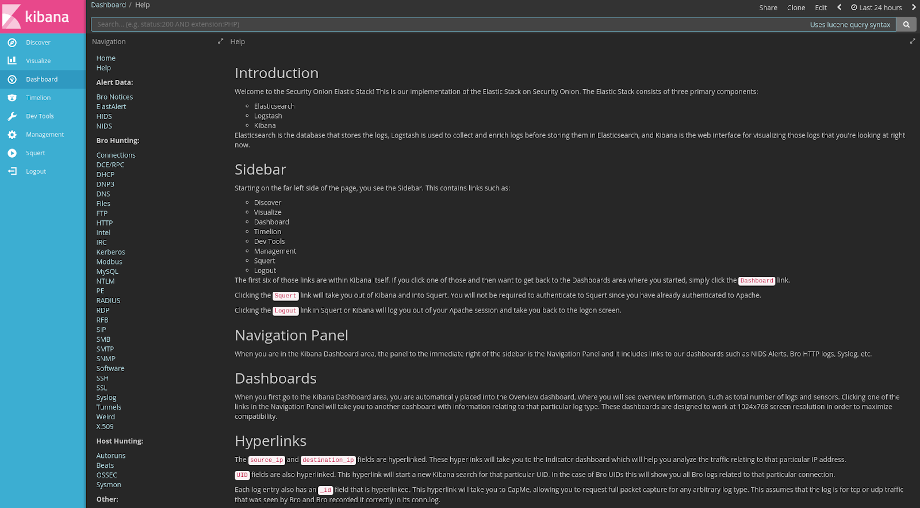The image size is (920, 508).
Task: Open Autoruns host hunting dashboard
Action: (x=110, y=456)
